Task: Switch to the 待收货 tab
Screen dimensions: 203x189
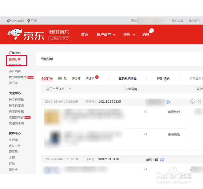Action: click(76, 79)
